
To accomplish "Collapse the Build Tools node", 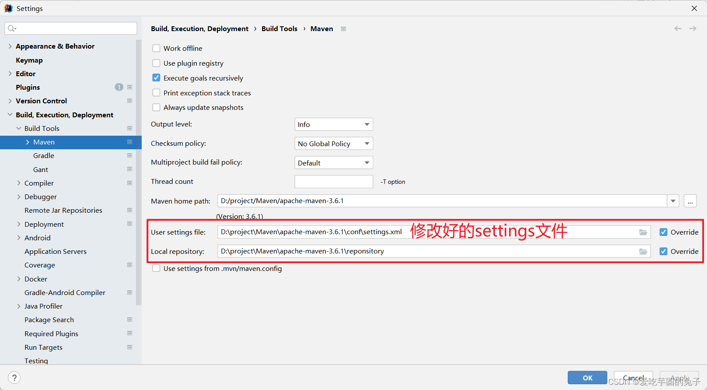I will (x=19, y=128).
